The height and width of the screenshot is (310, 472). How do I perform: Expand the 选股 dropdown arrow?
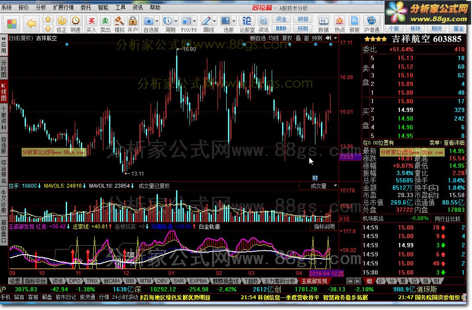point(234,21)
